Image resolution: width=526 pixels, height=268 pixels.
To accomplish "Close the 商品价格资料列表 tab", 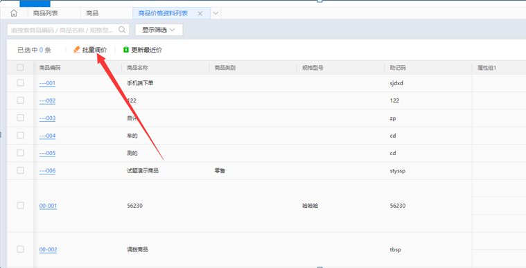I will pos(200,13).
